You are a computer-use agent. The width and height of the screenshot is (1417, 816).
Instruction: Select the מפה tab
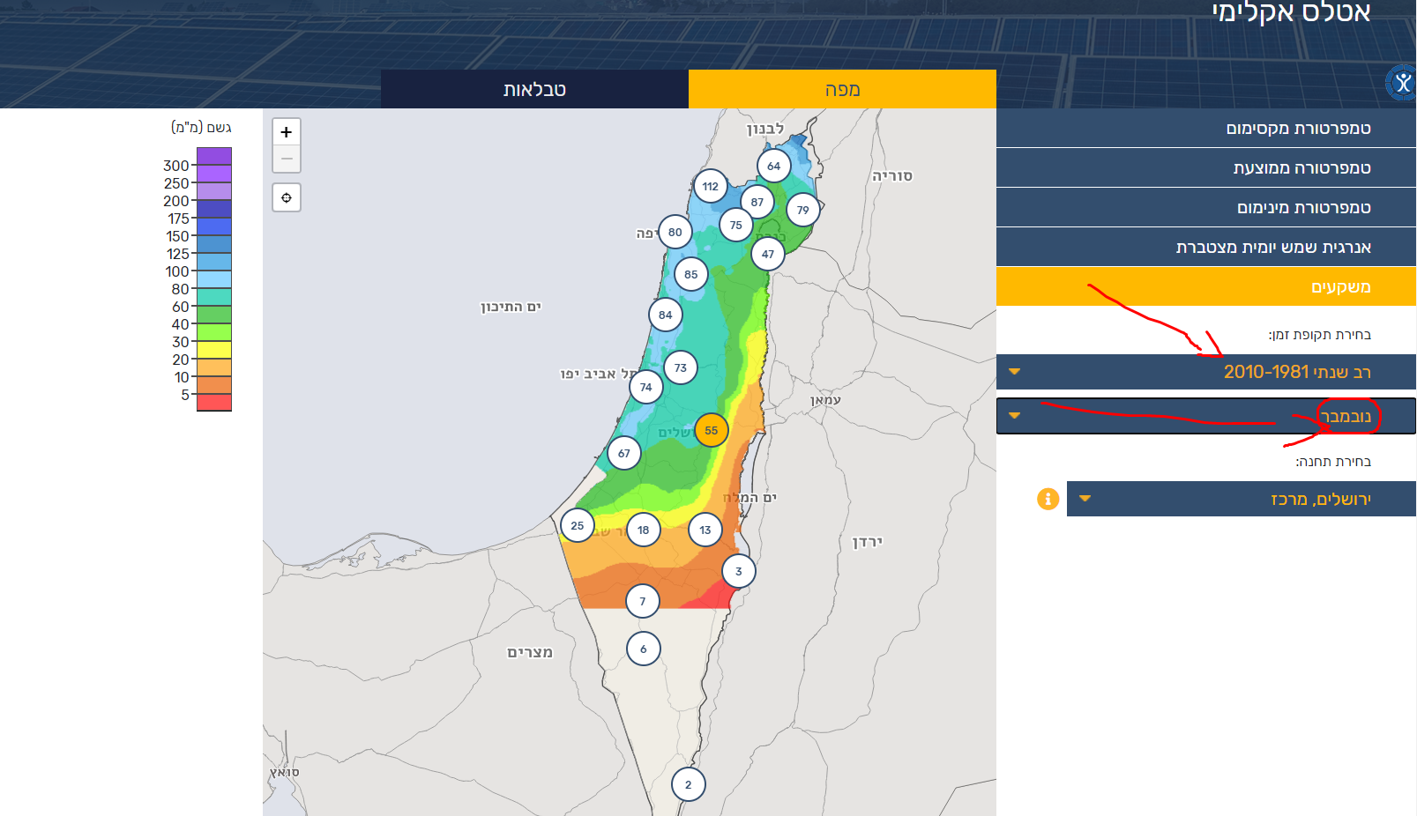[842, 89]
